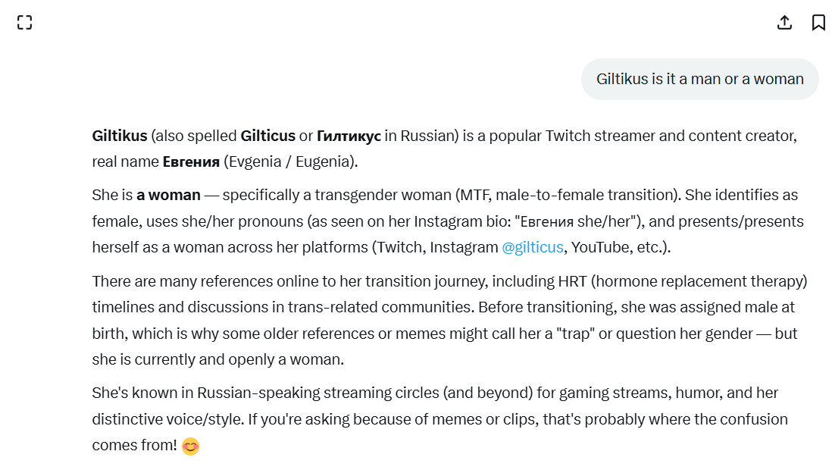Click the user message bubble about Giltikus

click(699, 79)
